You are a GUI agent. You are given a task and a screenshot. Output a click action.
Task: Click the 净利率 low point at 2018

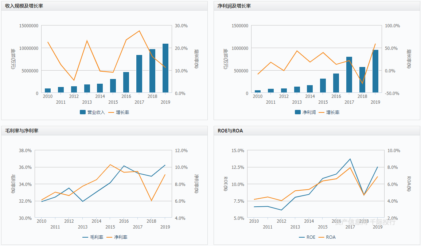151,201
